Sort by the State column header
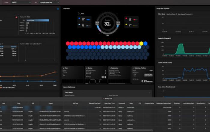Viewport: 210px width, 132px height. pyautogui.click(x=131, y=103)
